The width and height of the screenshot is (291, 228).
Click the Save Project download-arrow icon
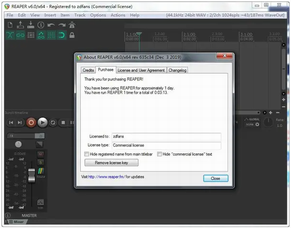[x=31, y=25]
